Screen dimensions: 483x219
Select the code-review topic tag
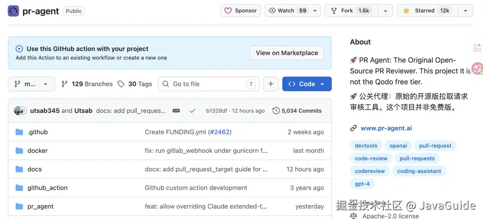pyautogui.click(x=371, y=158)
